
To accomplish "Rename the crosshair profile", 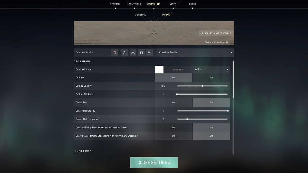I will [x=150, y=53].
